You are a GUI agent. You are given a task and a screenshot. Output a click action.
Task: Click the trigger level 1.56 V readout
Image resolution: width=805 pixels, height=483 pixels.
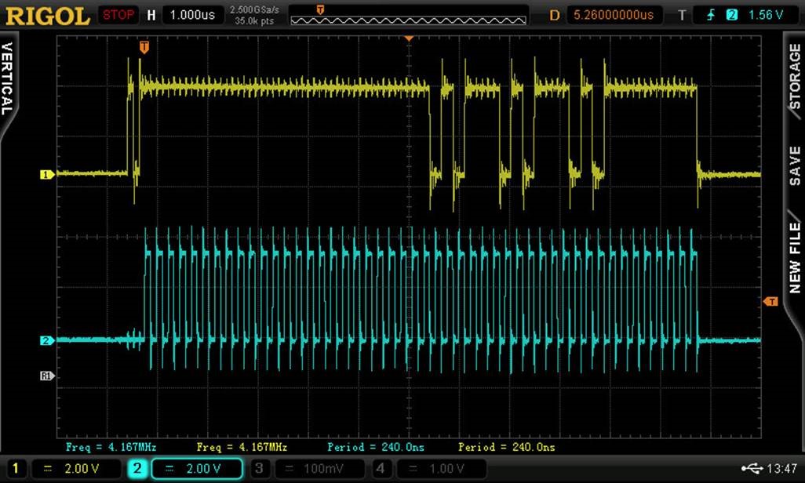click(766, 15)
